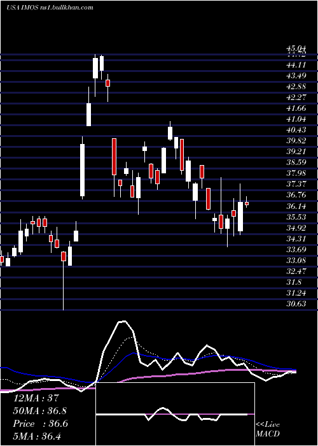
Task: Click the 36.14 price axis label
Action: [296, 206]
